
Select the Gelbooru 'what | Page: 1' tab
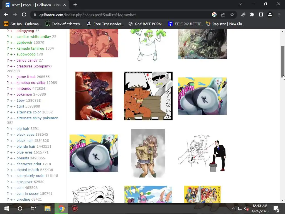pyautogui.click(x=36, y=5)
